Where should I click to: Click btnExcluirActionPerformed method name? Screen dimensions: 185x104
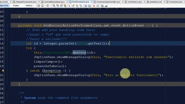pos(68,25)
